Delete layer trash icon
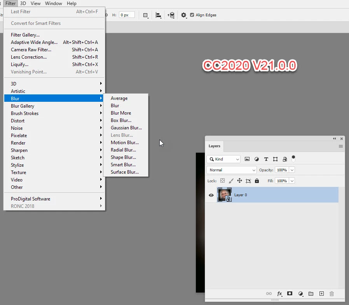 [332, 294]
